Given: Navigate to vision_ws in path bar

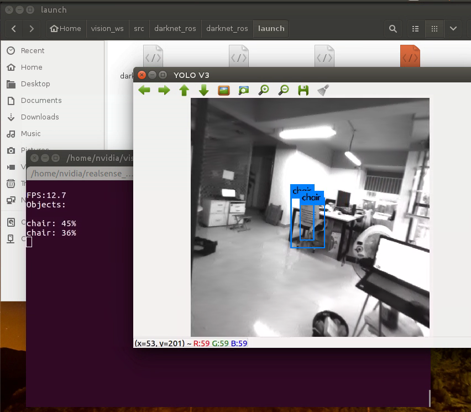Looking at the screenshot, I should pos(108,29).
